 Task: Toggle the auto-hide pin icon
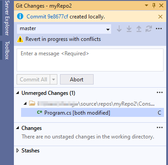[154, 5]
